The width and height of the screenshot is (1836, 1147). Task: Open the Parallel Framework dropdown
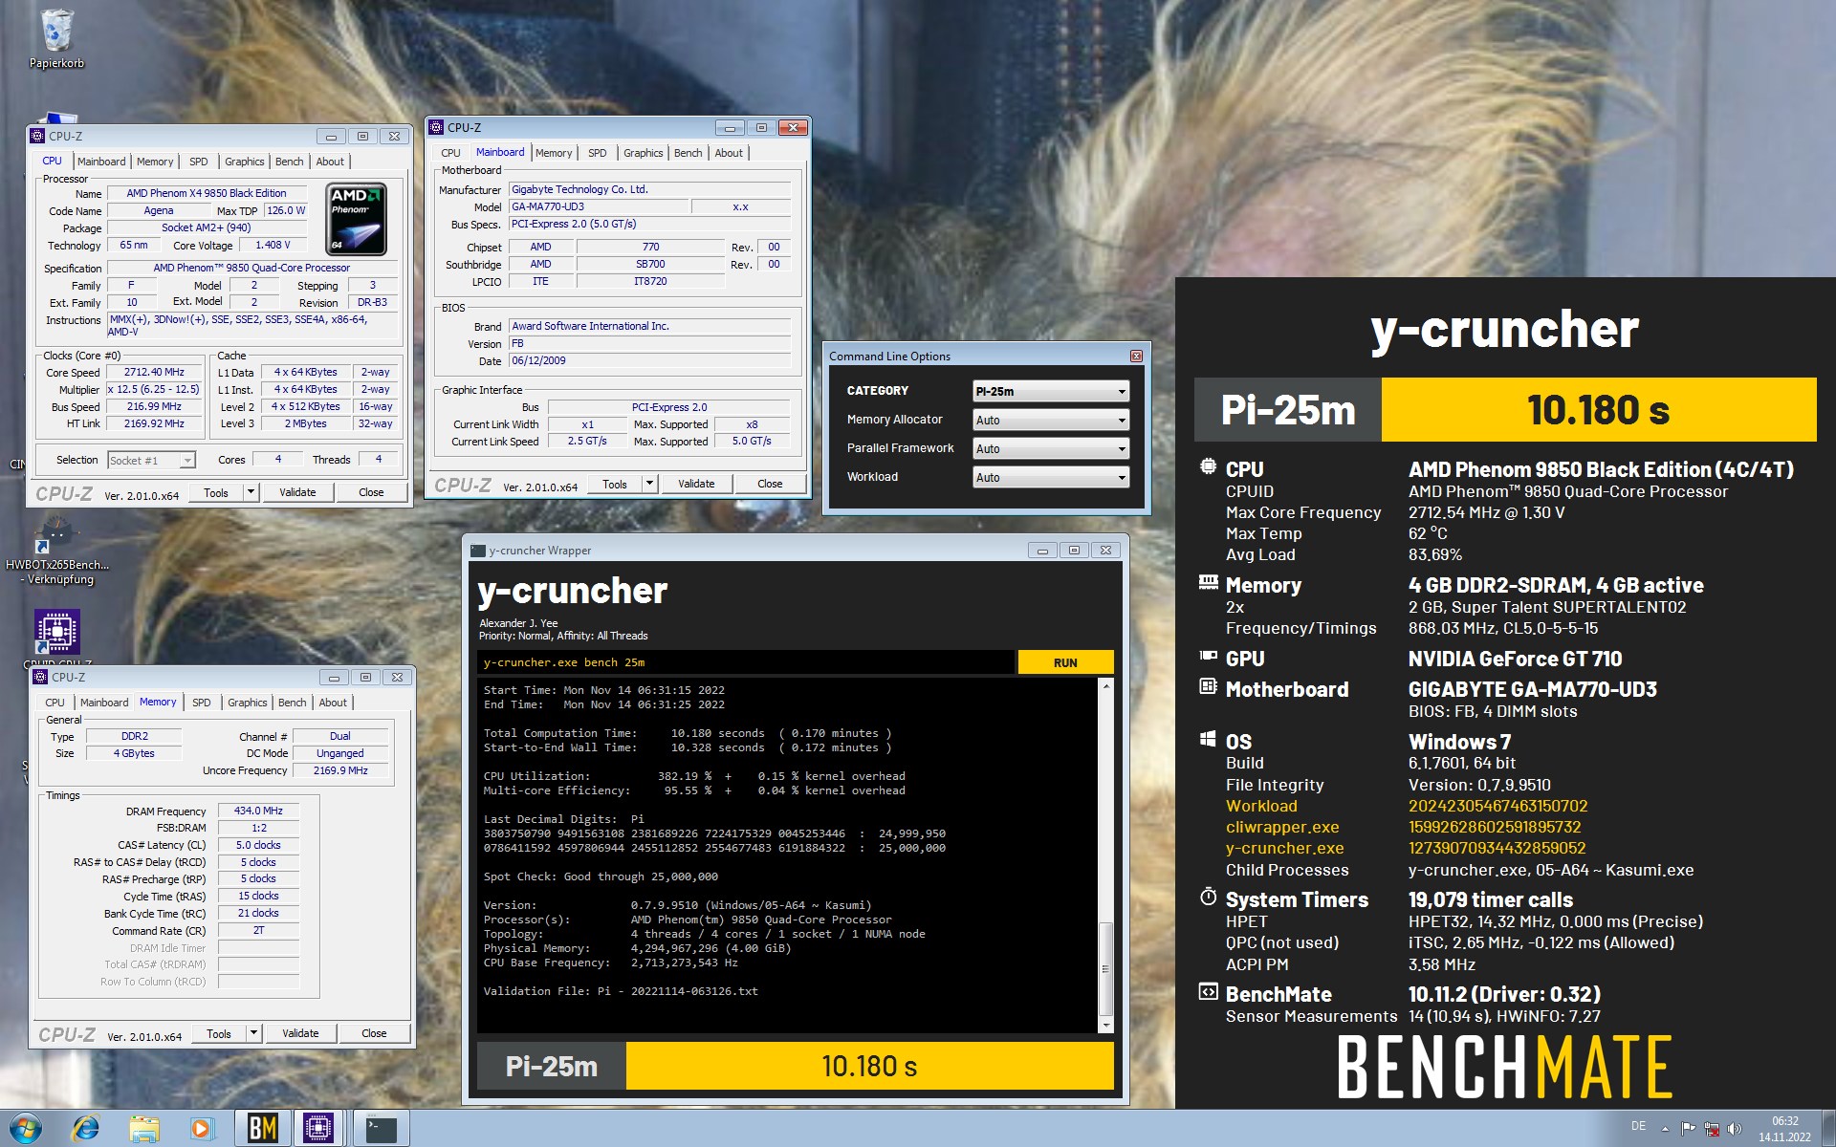point(1051,448)
